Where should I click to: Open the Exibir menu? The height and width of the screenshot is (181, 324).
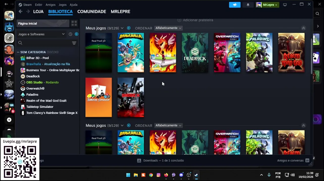(x=39, y=5)
